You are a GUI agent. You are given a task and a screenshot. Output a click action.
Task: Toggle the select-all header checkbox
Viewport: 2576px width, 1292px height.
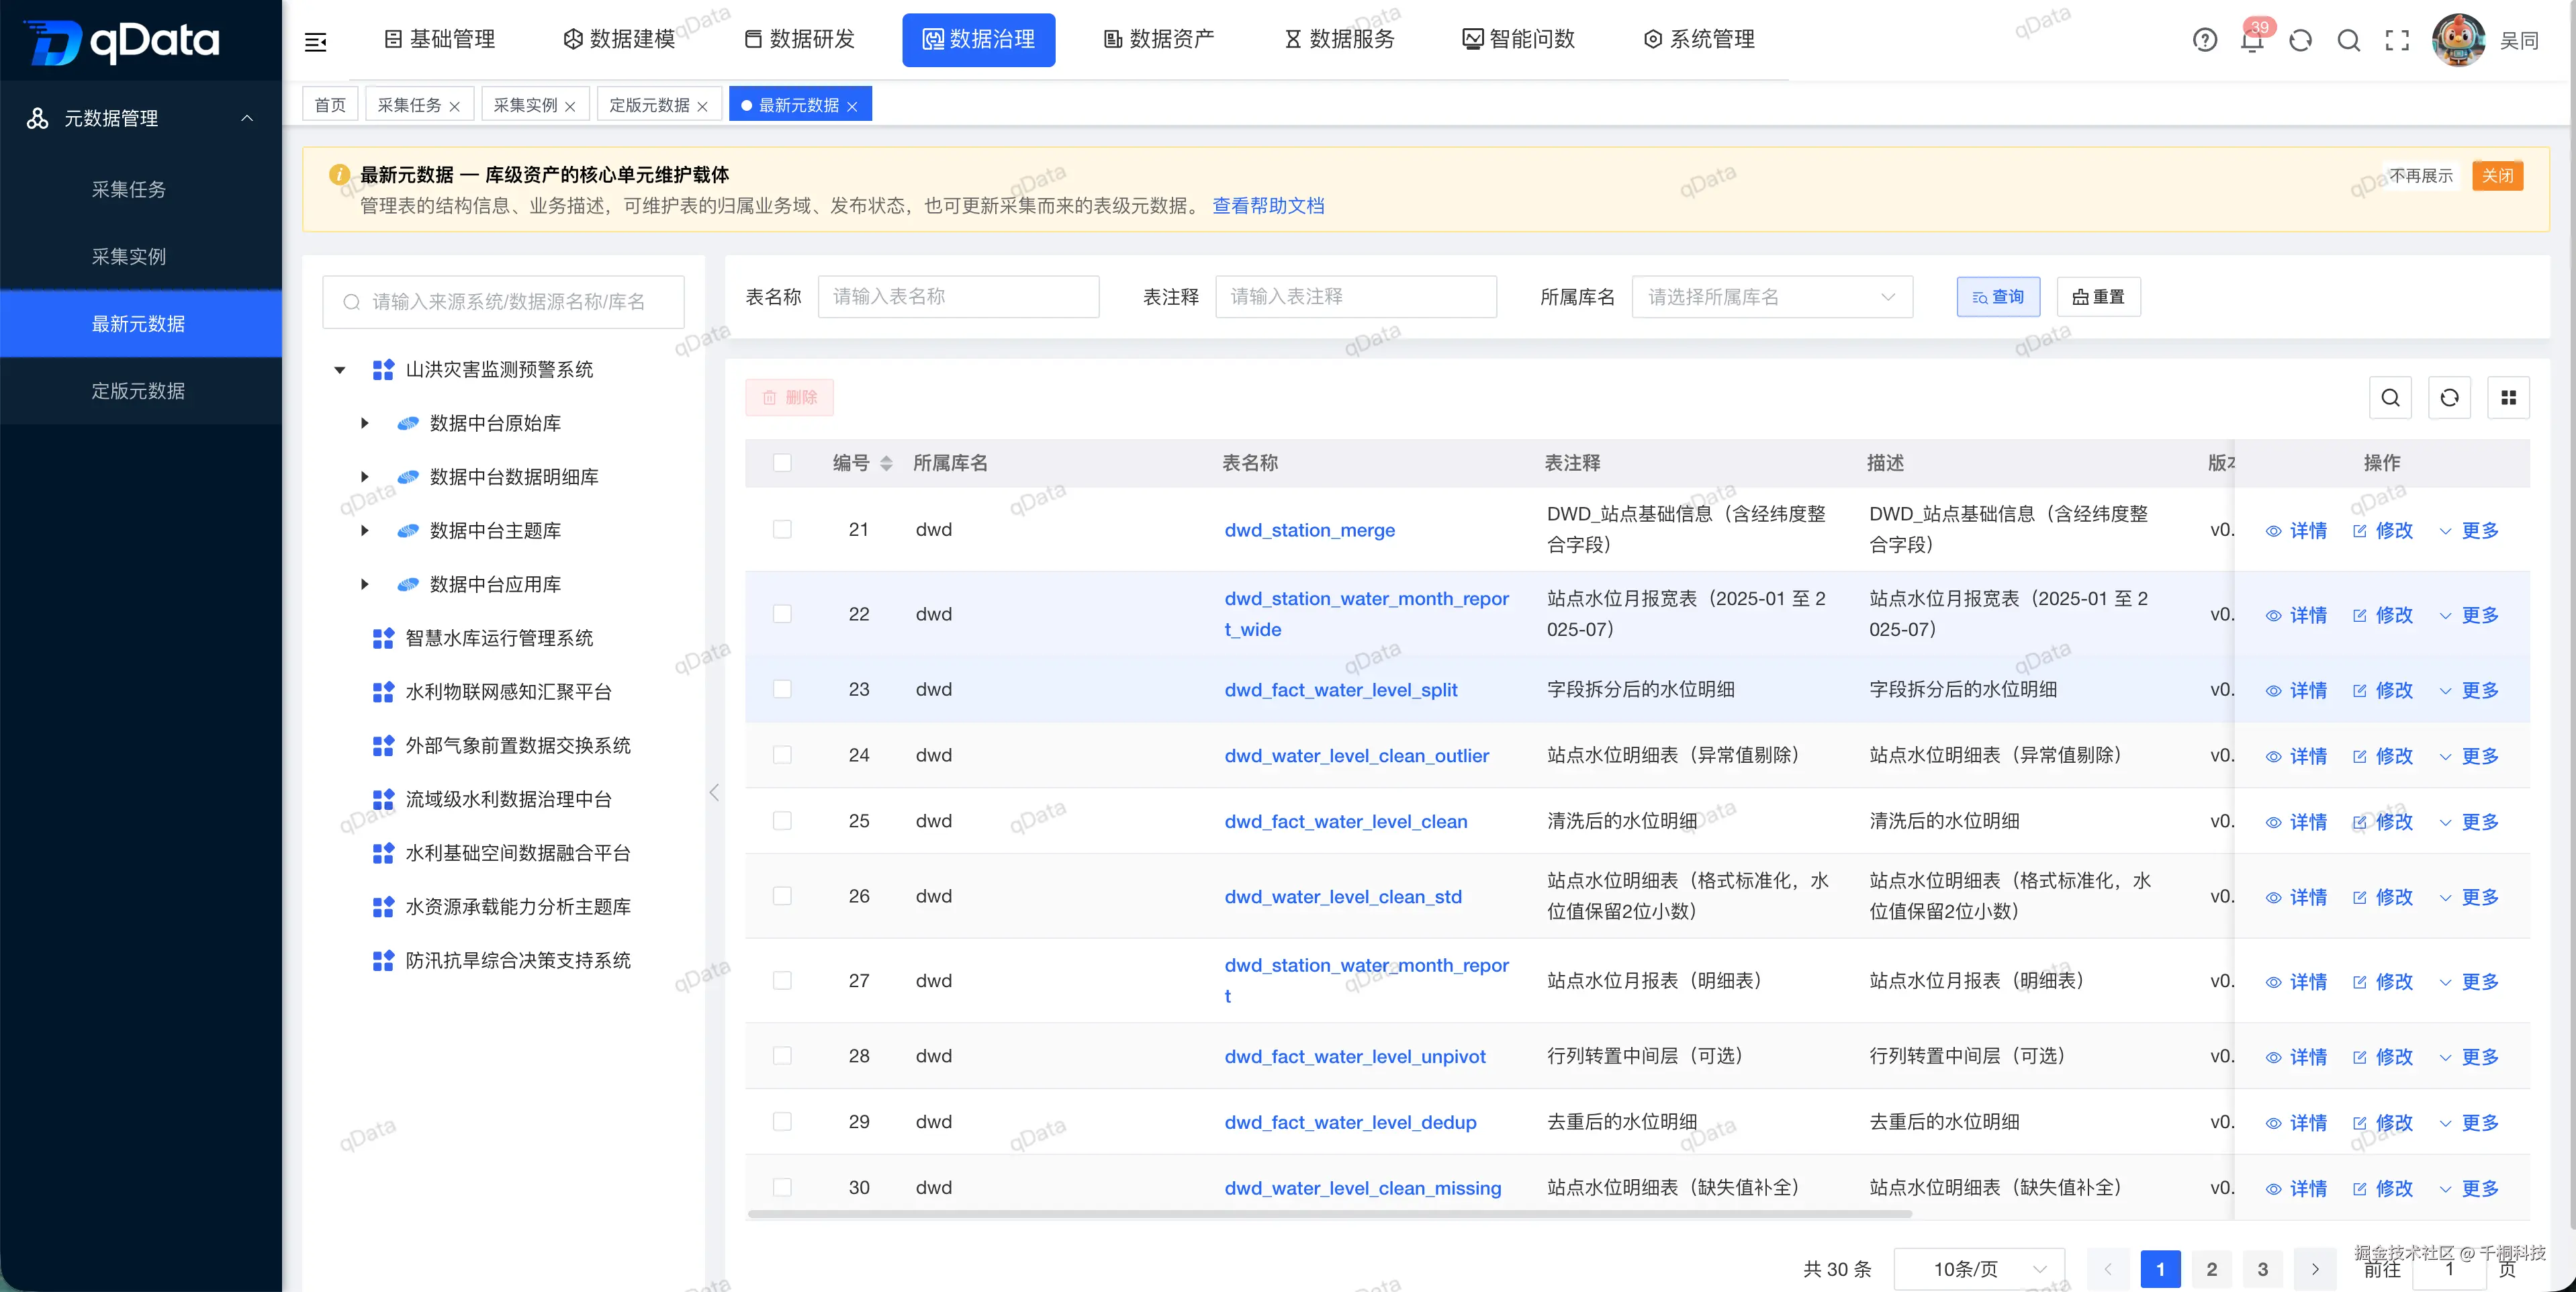click(782, 463)
